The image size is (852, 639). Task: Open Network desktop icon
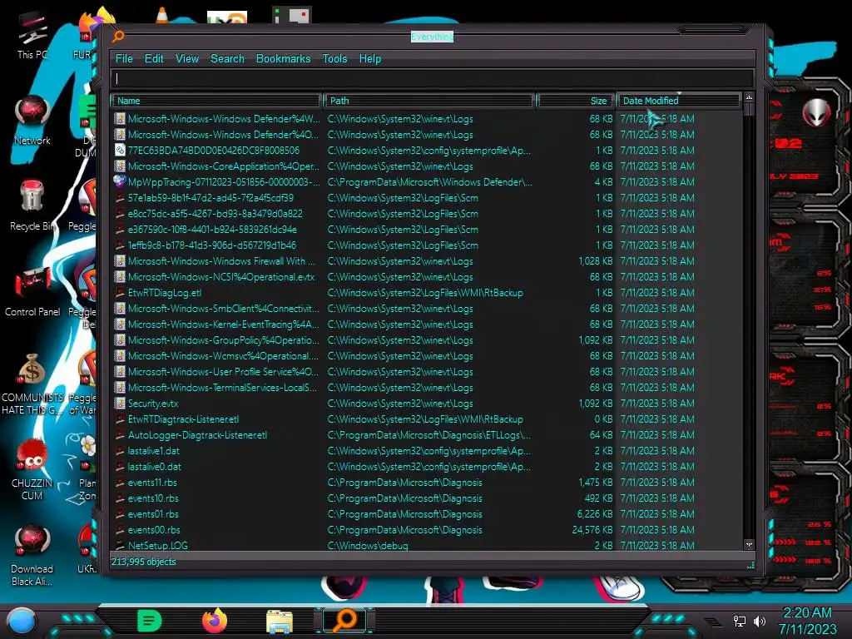(32, 120)
